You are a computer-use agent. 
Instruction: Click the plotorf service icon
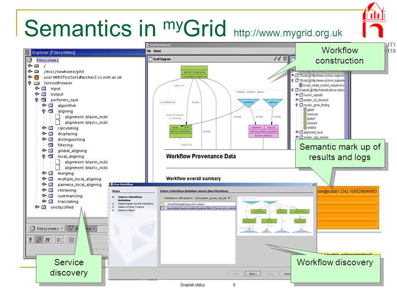pyautogui.click(x=305, y=119)
